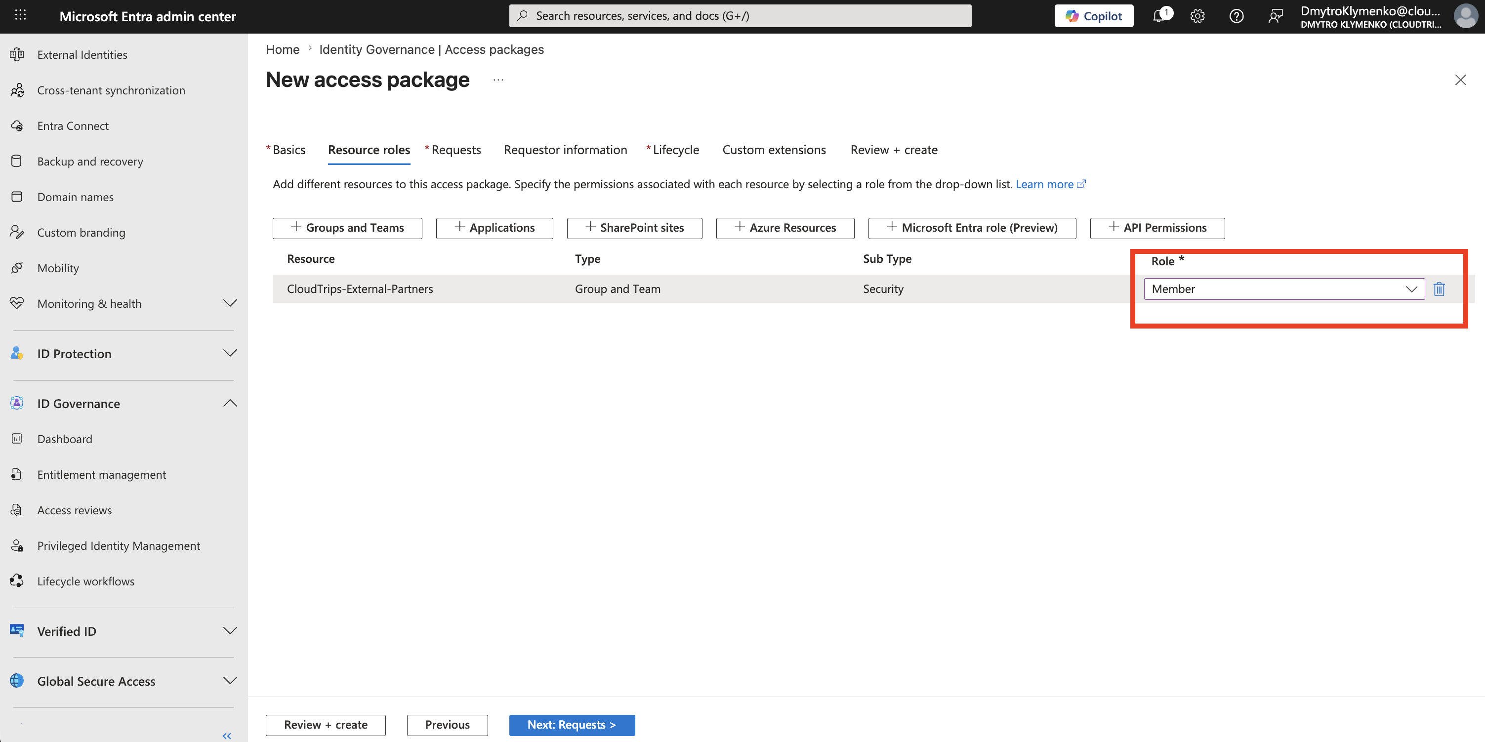Click Custom branding sidebar icon
This screenshot has width=1485, height=742.
click(x=17, y=232)
